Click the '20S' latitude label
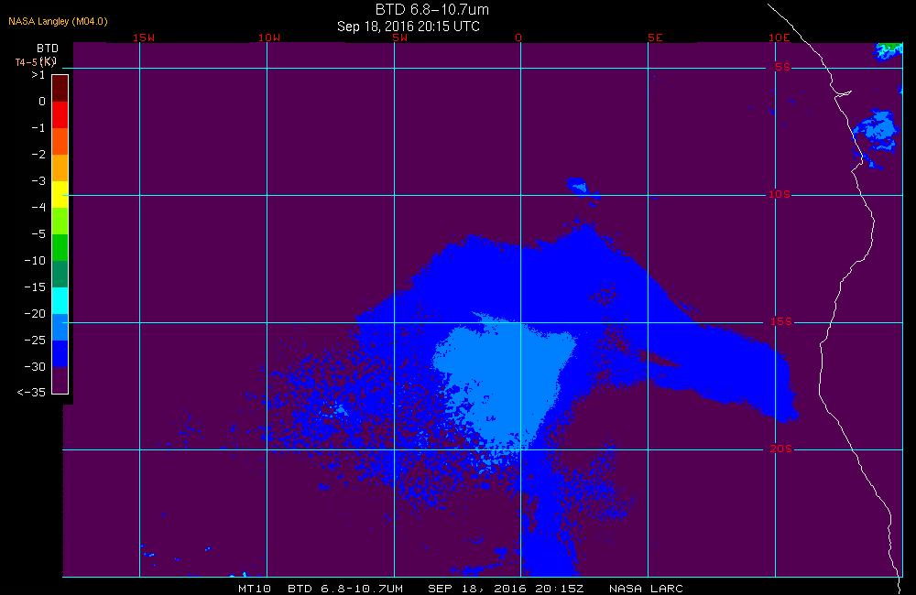 click(x=781, y=449)
